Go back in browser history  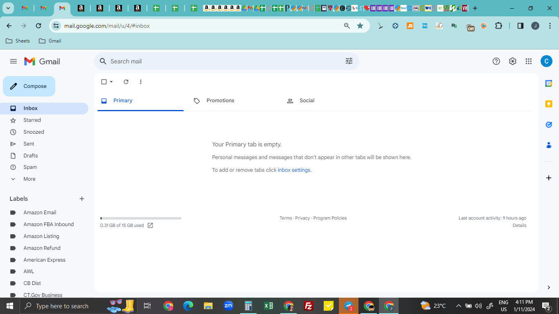(x=9, y=26)
